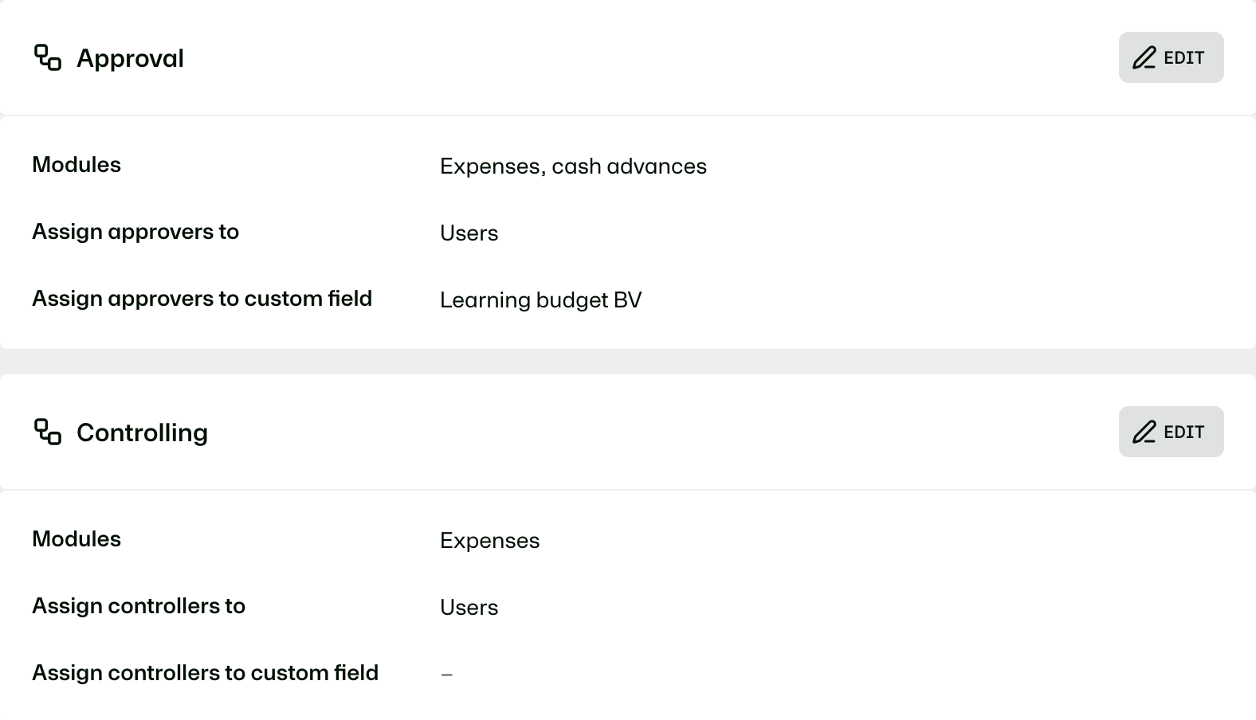Click the Controlling workflow icon

click(48, 432)
